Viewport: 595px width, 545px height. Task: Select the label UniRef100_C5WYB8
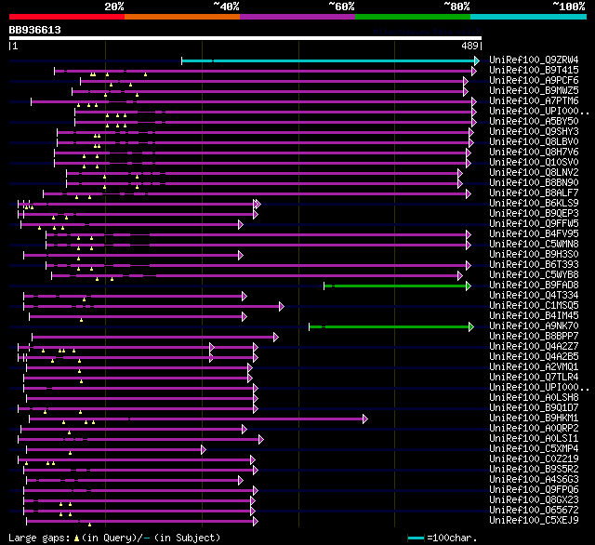pyautogui.click(x=534, y=274)
